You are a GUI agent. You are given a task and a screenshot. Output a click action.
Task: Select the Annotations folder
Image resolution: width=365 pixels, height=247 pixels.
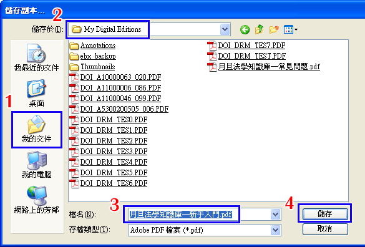pyautogui.click(x=92, y=46)
